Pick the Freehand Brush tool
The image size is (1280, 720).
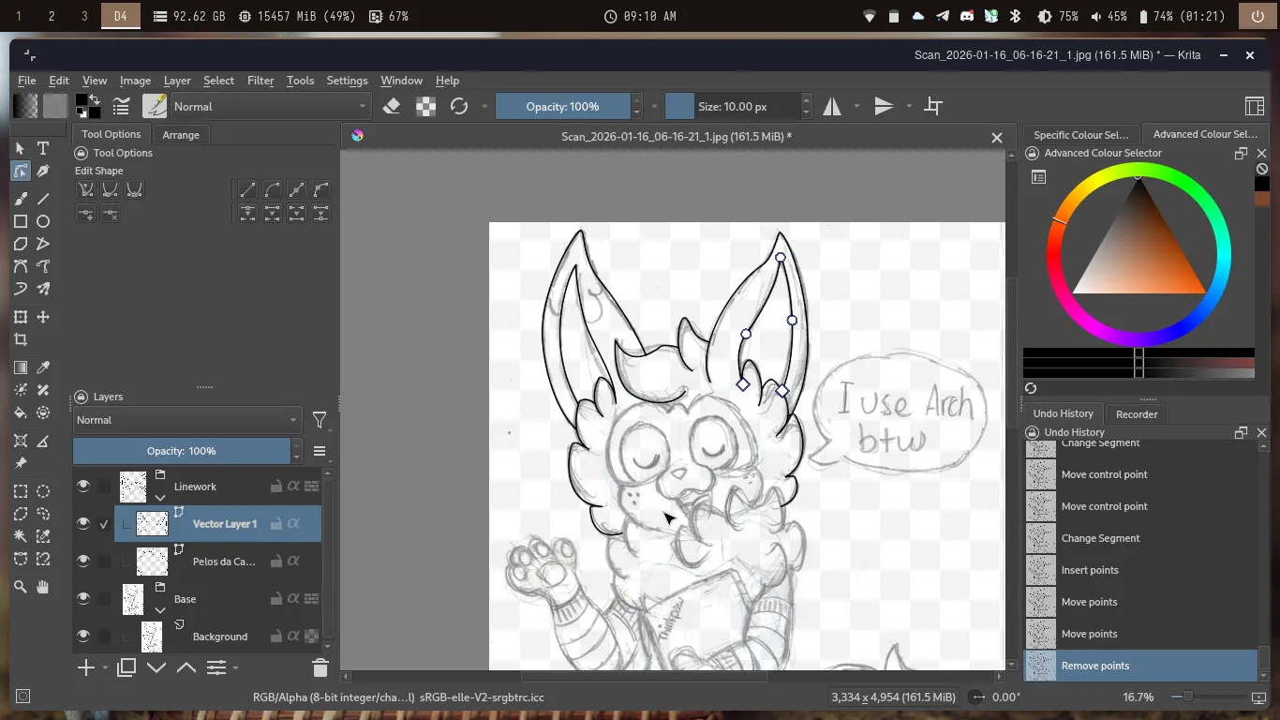(21, 199)
